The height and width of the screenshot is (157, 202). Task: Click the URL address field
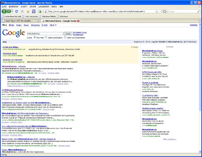tap(101, 11)
